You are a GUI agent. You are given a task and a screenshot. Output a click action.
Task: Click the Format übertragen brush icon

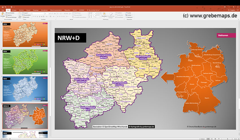6,17
